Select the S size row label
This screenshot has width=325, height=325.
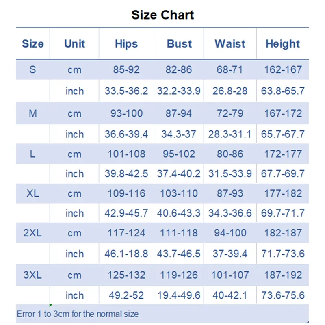pyautogui.click(x=32, y=69)
